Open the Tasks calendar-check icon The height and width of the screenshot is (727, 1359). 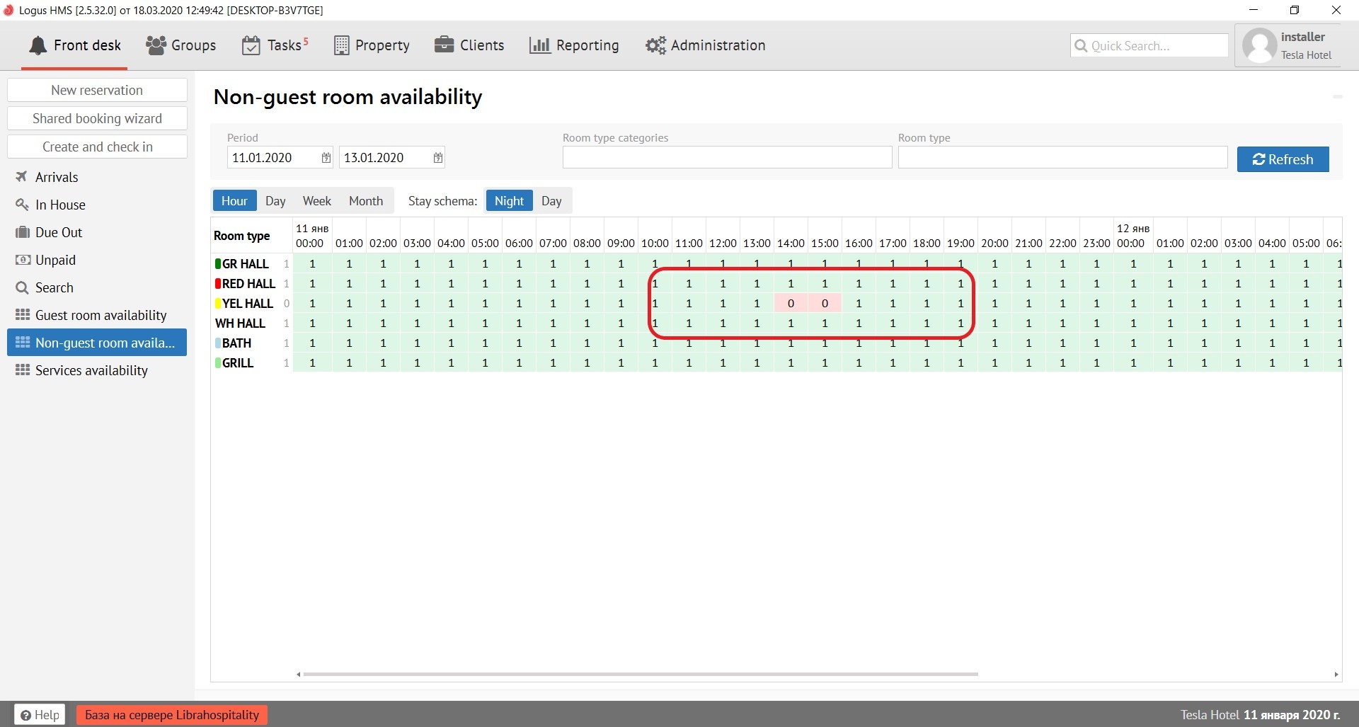[251, 45]
